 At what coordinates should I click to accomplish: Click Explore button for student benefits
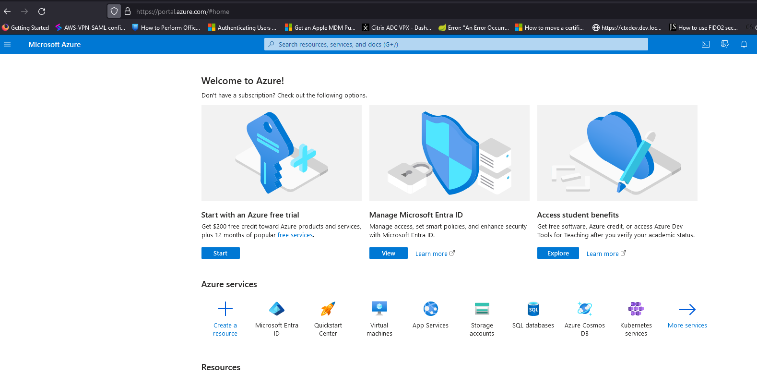click(x=558, y=253)
